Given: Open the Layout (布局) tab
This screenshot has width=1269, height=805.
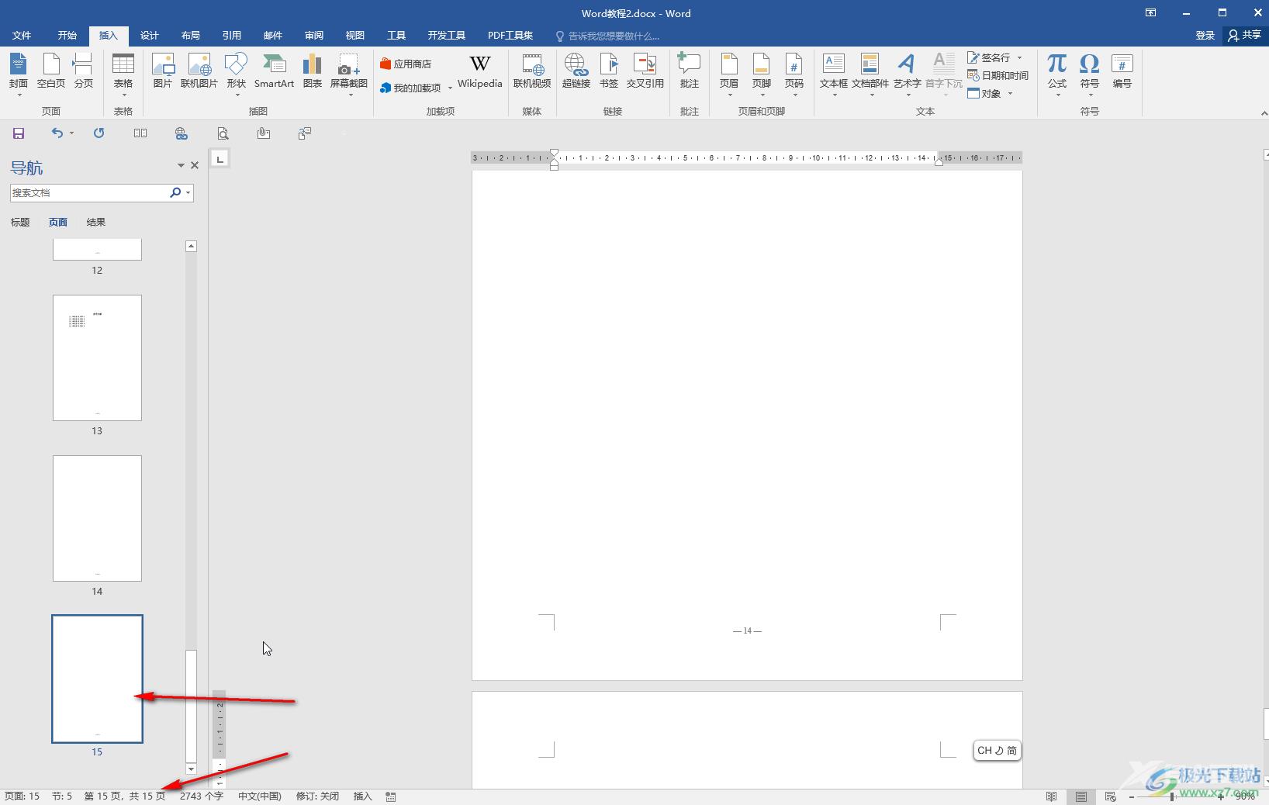Looking at the screenshot, I should click(191, 35).
